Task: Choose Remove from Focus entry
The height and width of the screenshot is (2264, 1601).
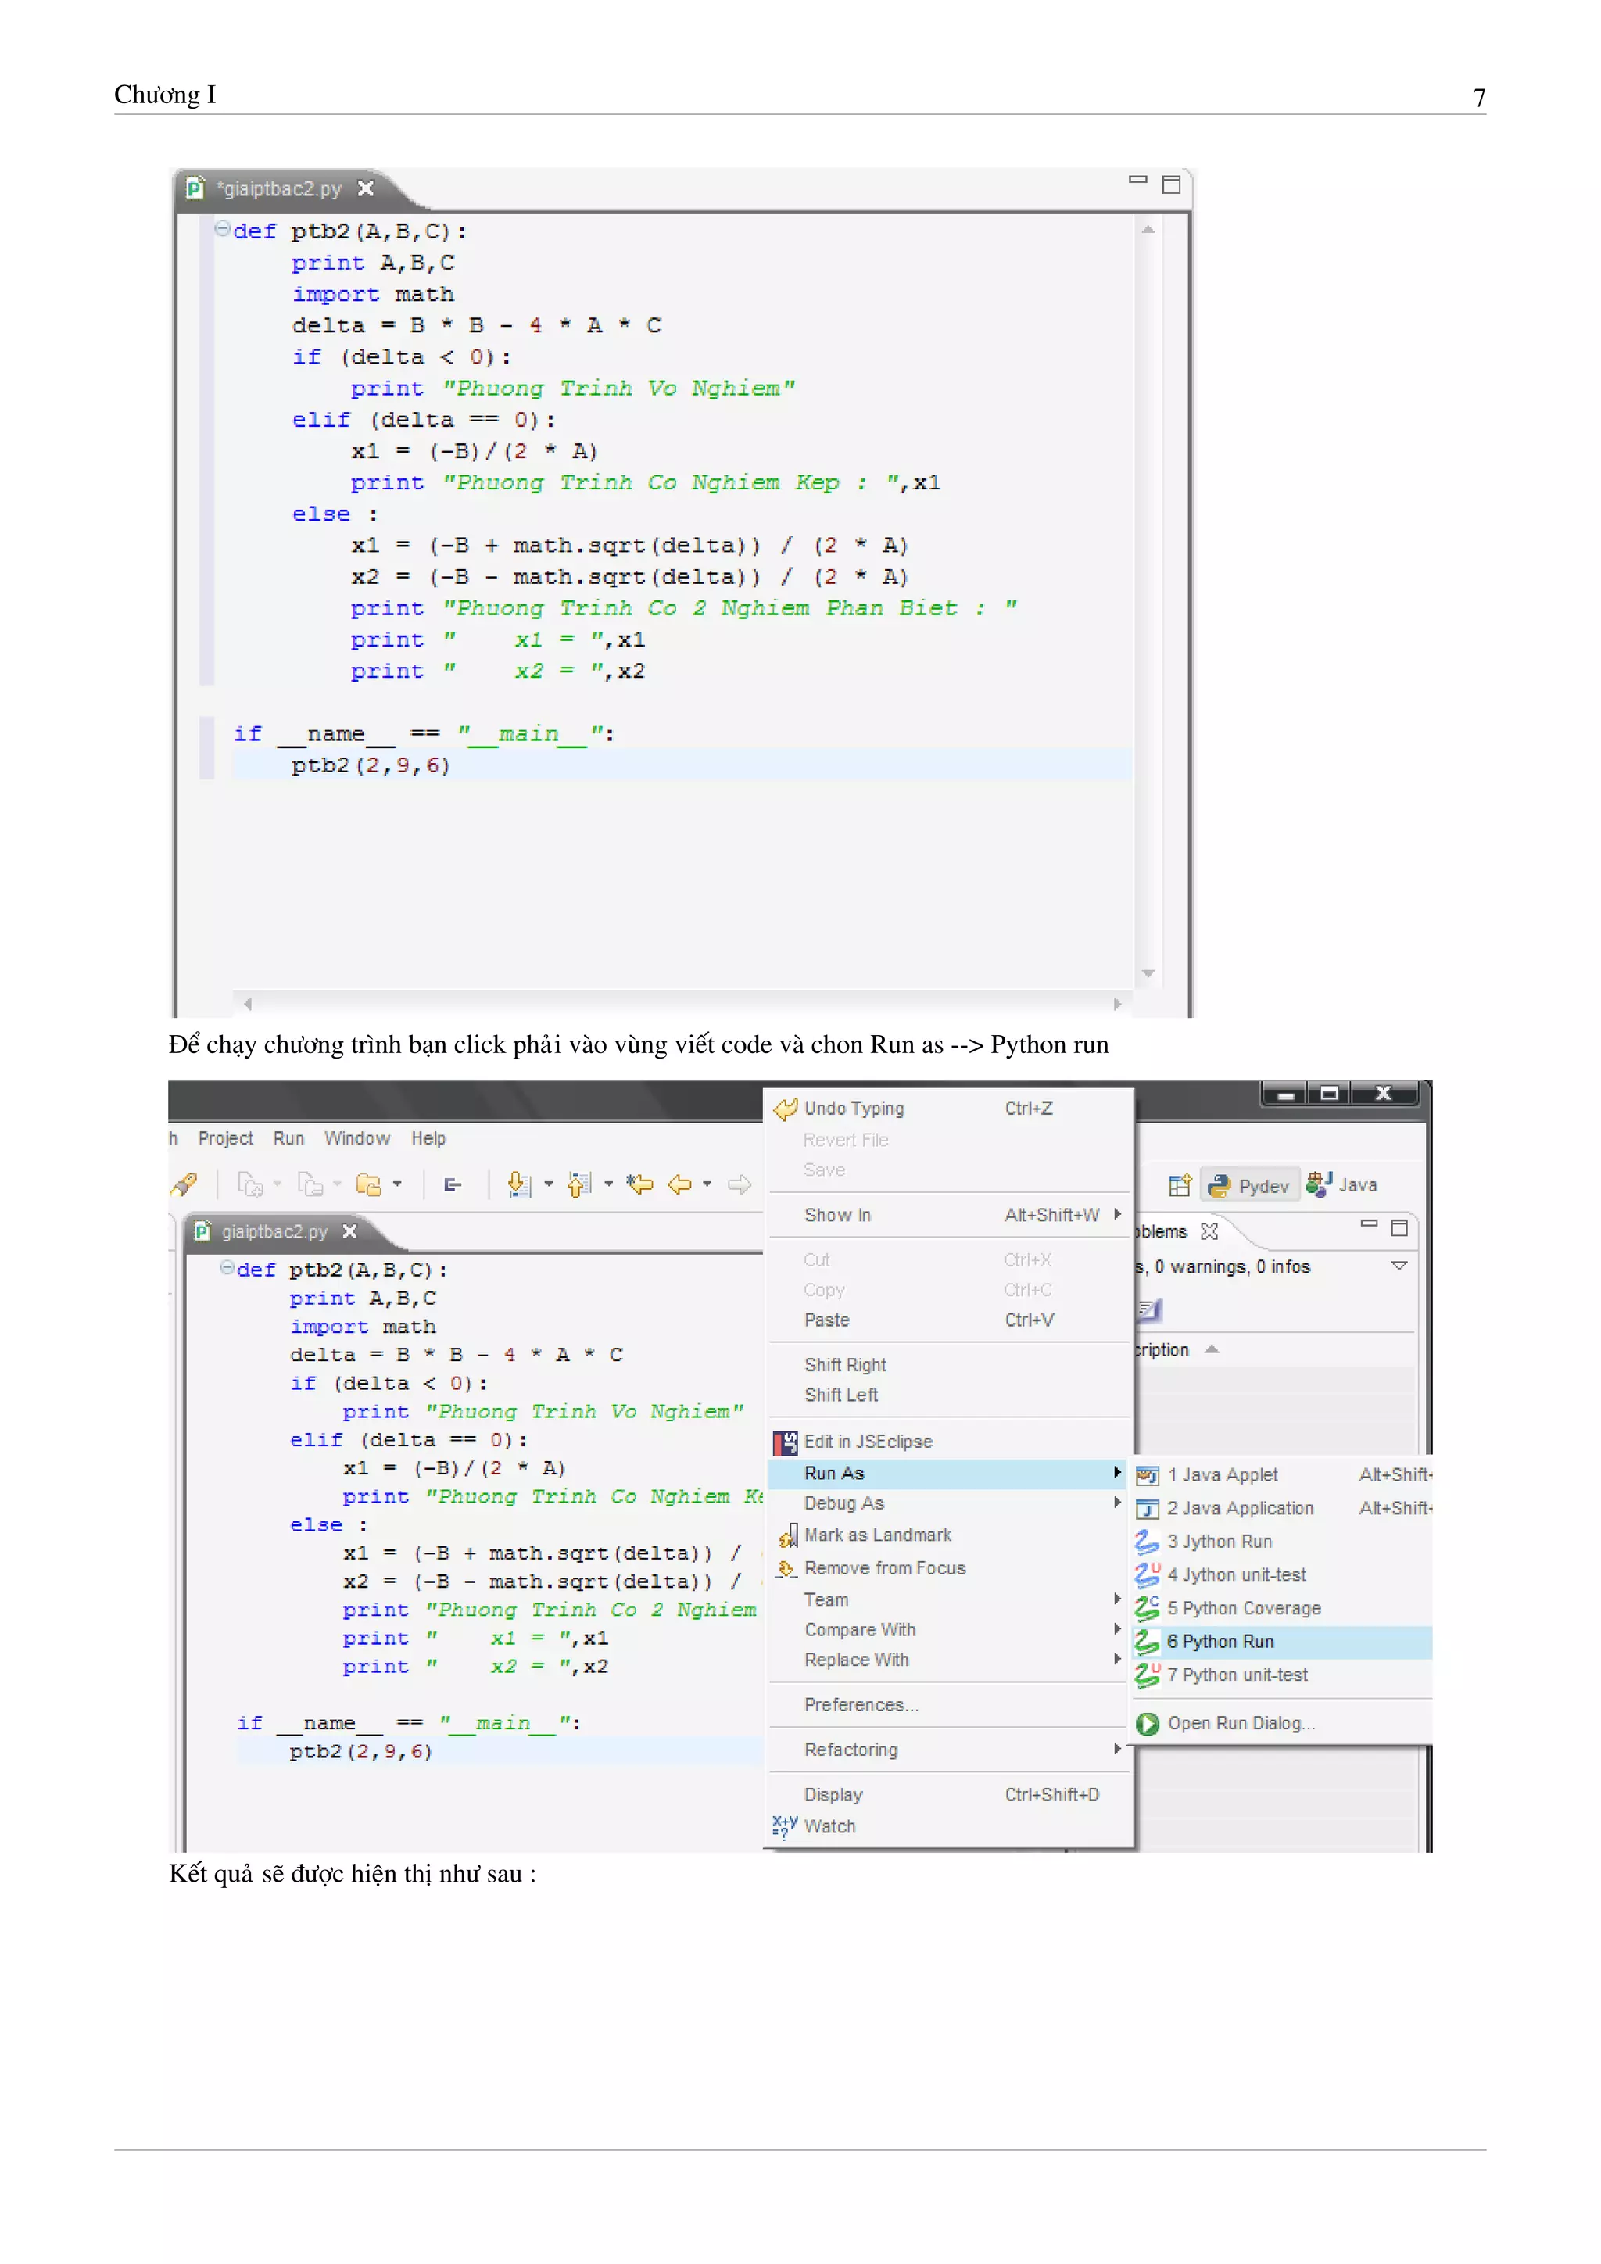Action: click(951, 1568)
